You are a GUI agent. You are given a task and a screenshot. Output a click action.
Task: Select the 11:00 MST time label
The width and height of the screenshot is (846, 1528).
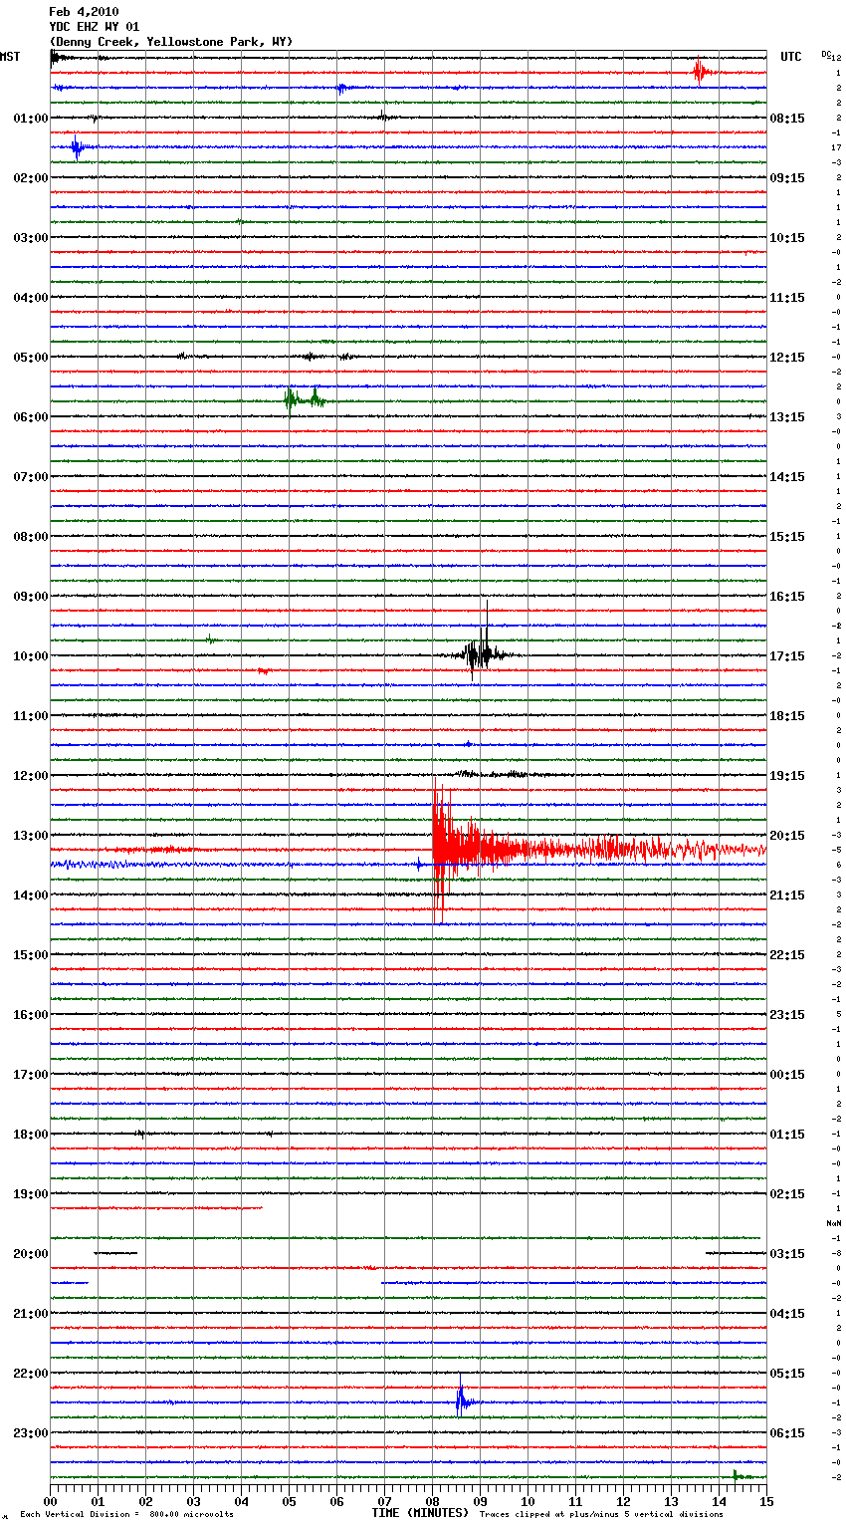point(31,716)
